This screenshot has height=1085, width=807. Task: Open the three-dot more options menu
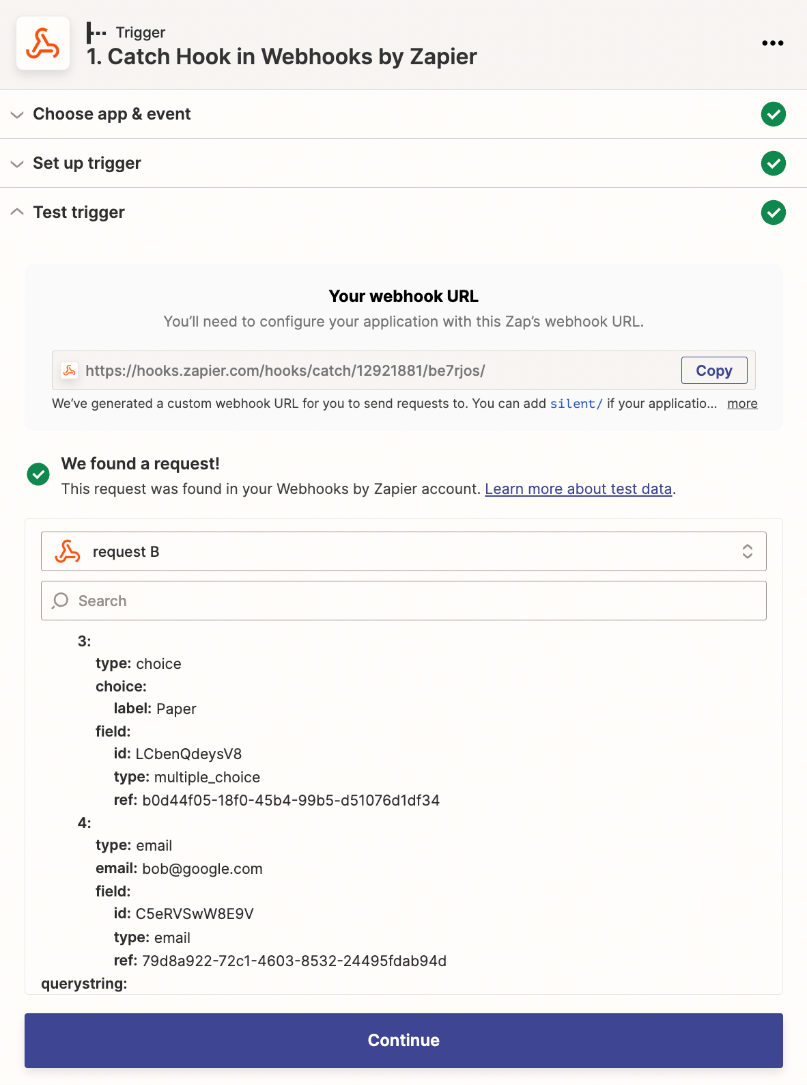(x=772, y=43)
